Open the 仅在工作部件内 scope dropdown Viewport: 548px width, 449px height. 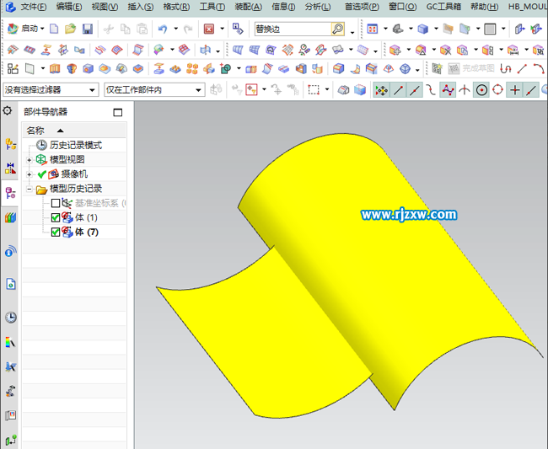tap(153, 89)
